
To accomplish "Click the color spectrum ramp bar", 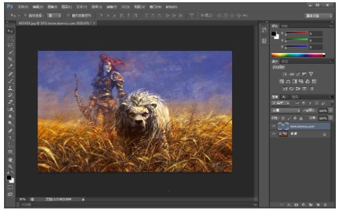I will pos(298,55).
